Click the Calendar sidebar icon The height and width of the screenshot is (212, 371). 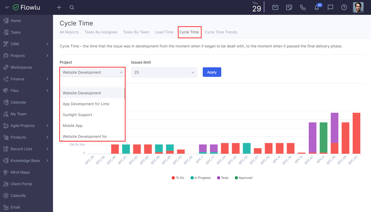coord(6,102)
